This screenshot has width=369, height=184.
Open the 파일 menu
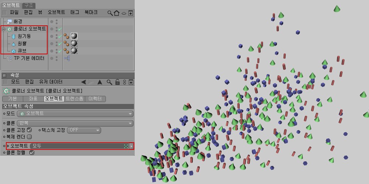(14, 12)
